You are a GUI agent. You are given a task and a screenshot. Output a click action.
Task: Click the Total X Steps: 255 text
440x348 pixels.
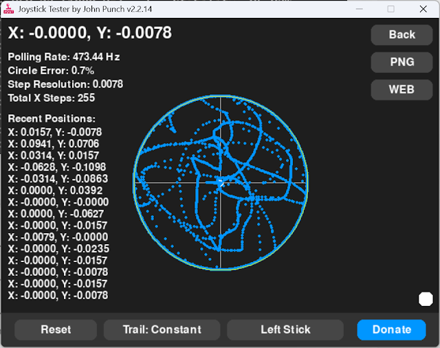[x=52, y=98]
